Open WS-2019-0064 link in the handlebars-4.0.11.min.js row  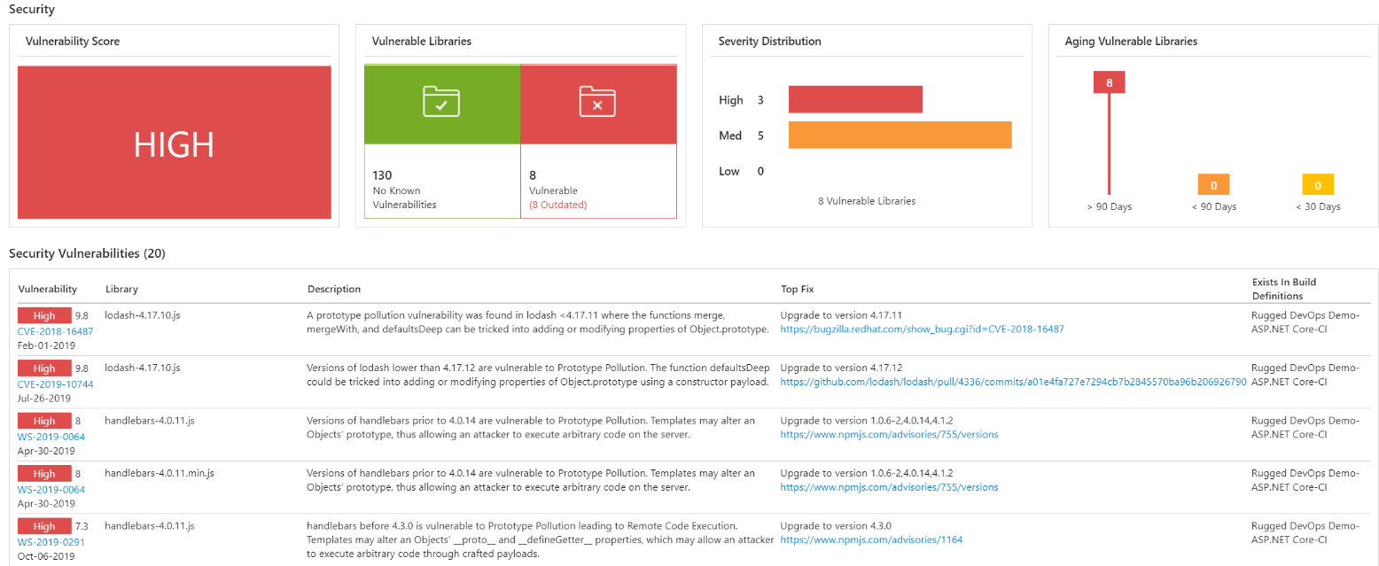(x=51, y=490)
